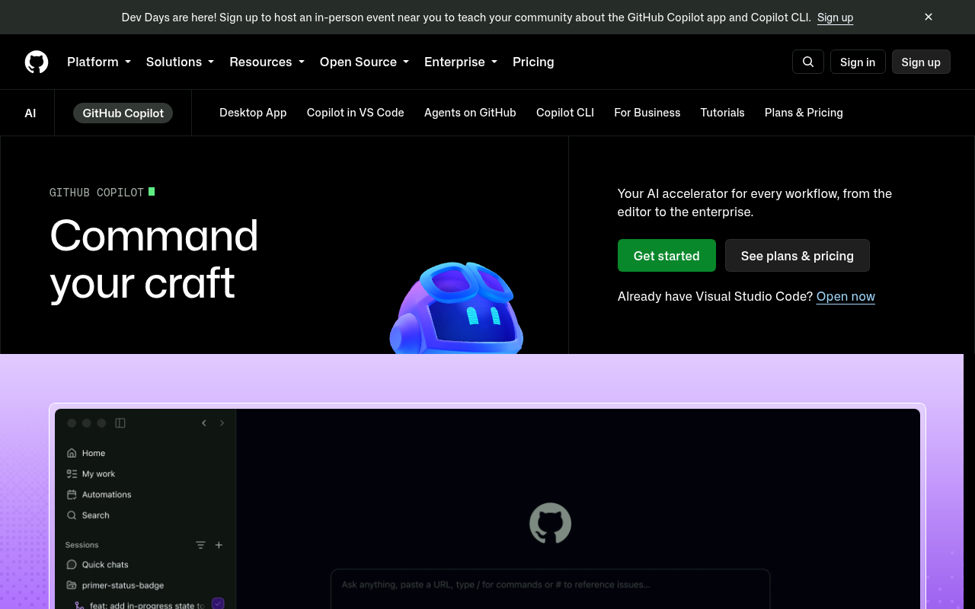Add a new session with plus icon

pyautogui.click(x=219, y=545)
